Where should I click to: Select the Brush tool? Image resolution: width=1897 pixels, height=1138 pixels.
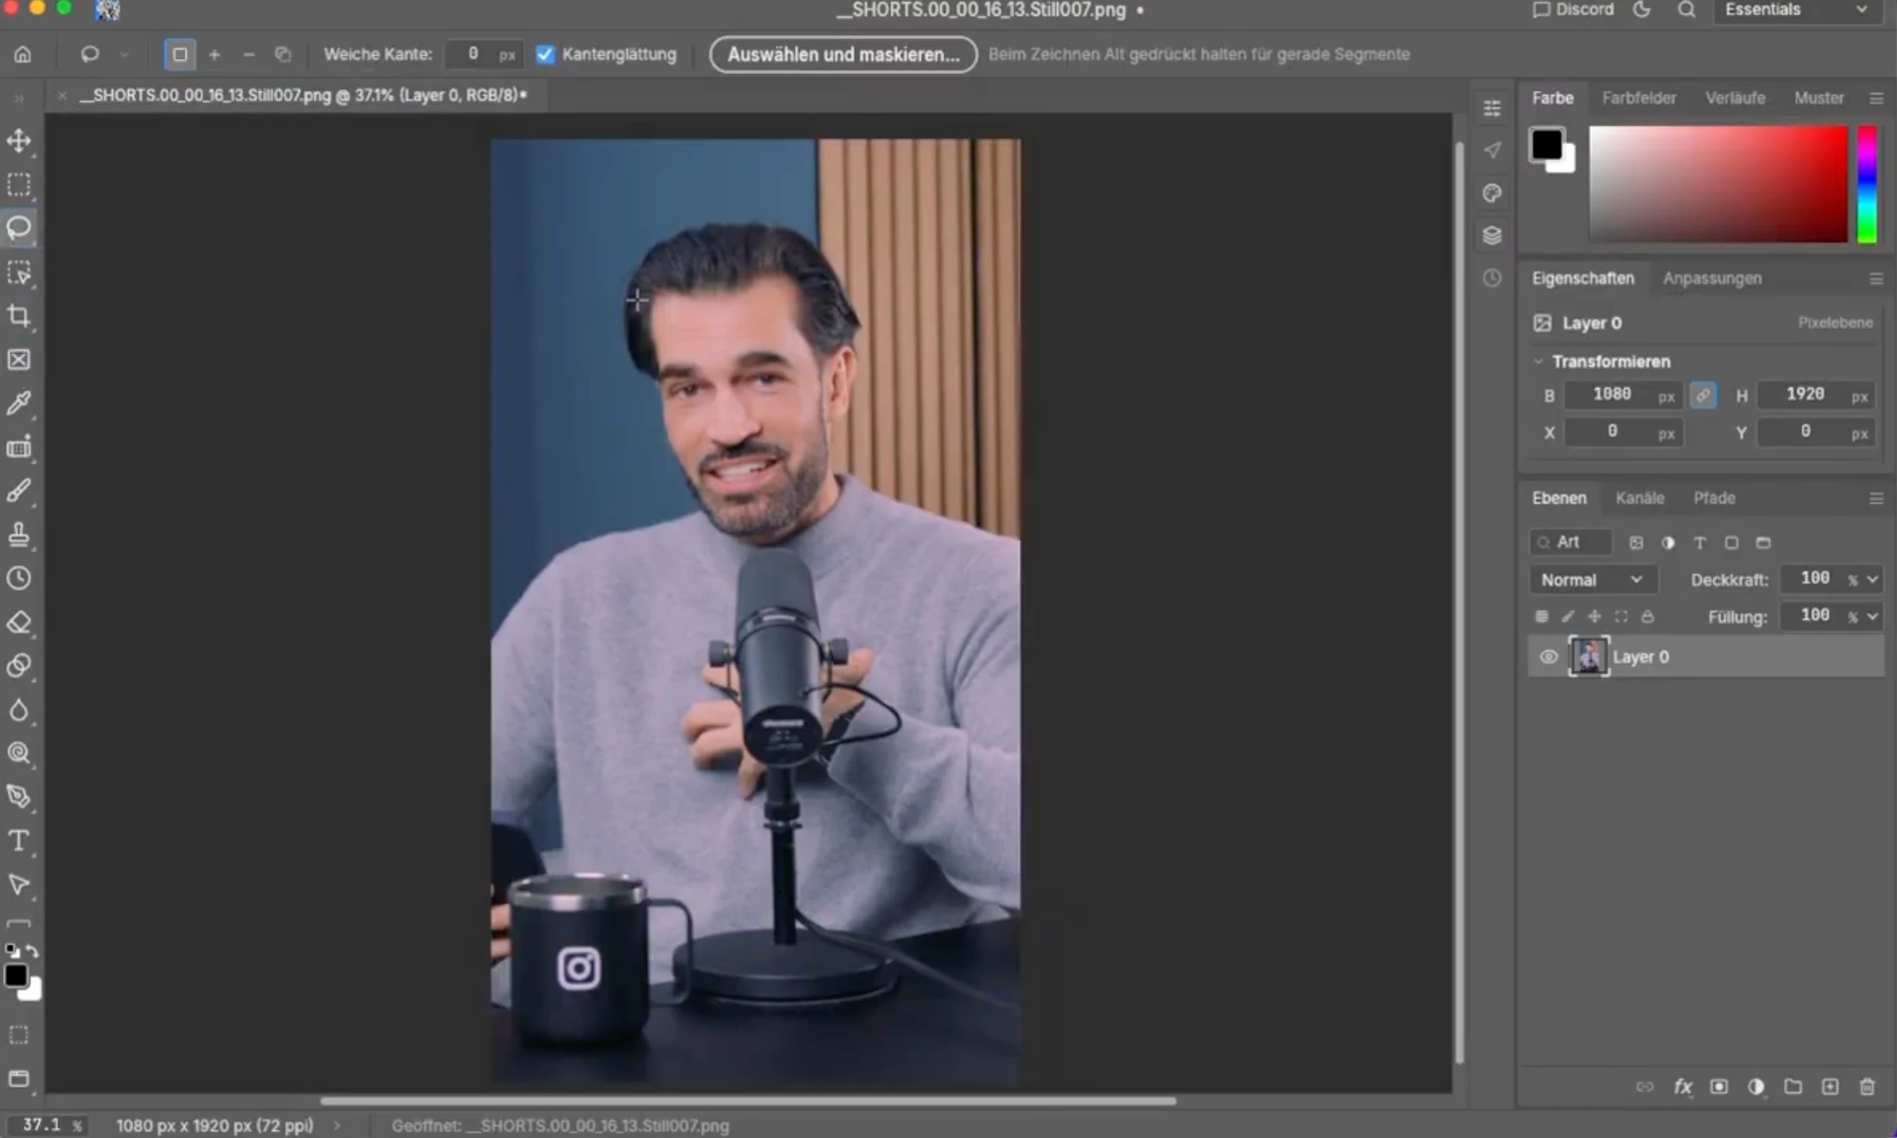[19, 491]
